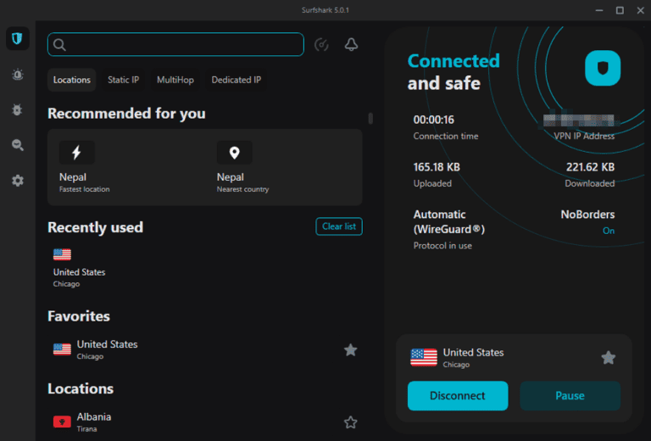Open the Dedicated IP tab
Image resolution: width=651 pixels, height=441 pixels.
pos(236,80)
